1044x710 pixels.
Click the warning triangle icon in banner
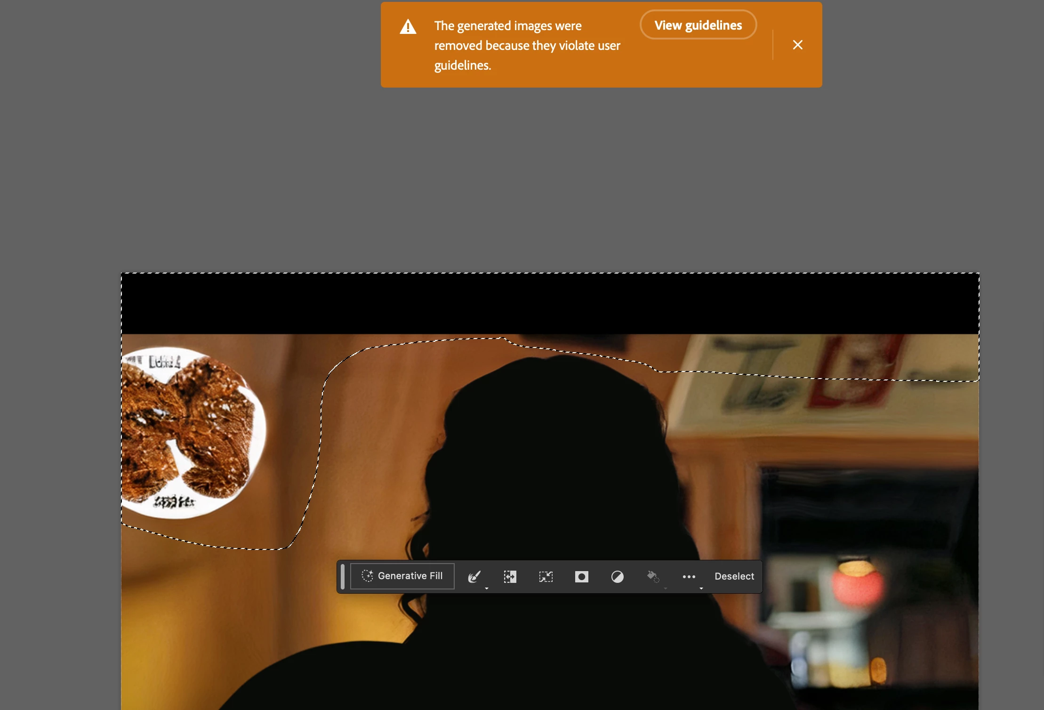(408, 27)
